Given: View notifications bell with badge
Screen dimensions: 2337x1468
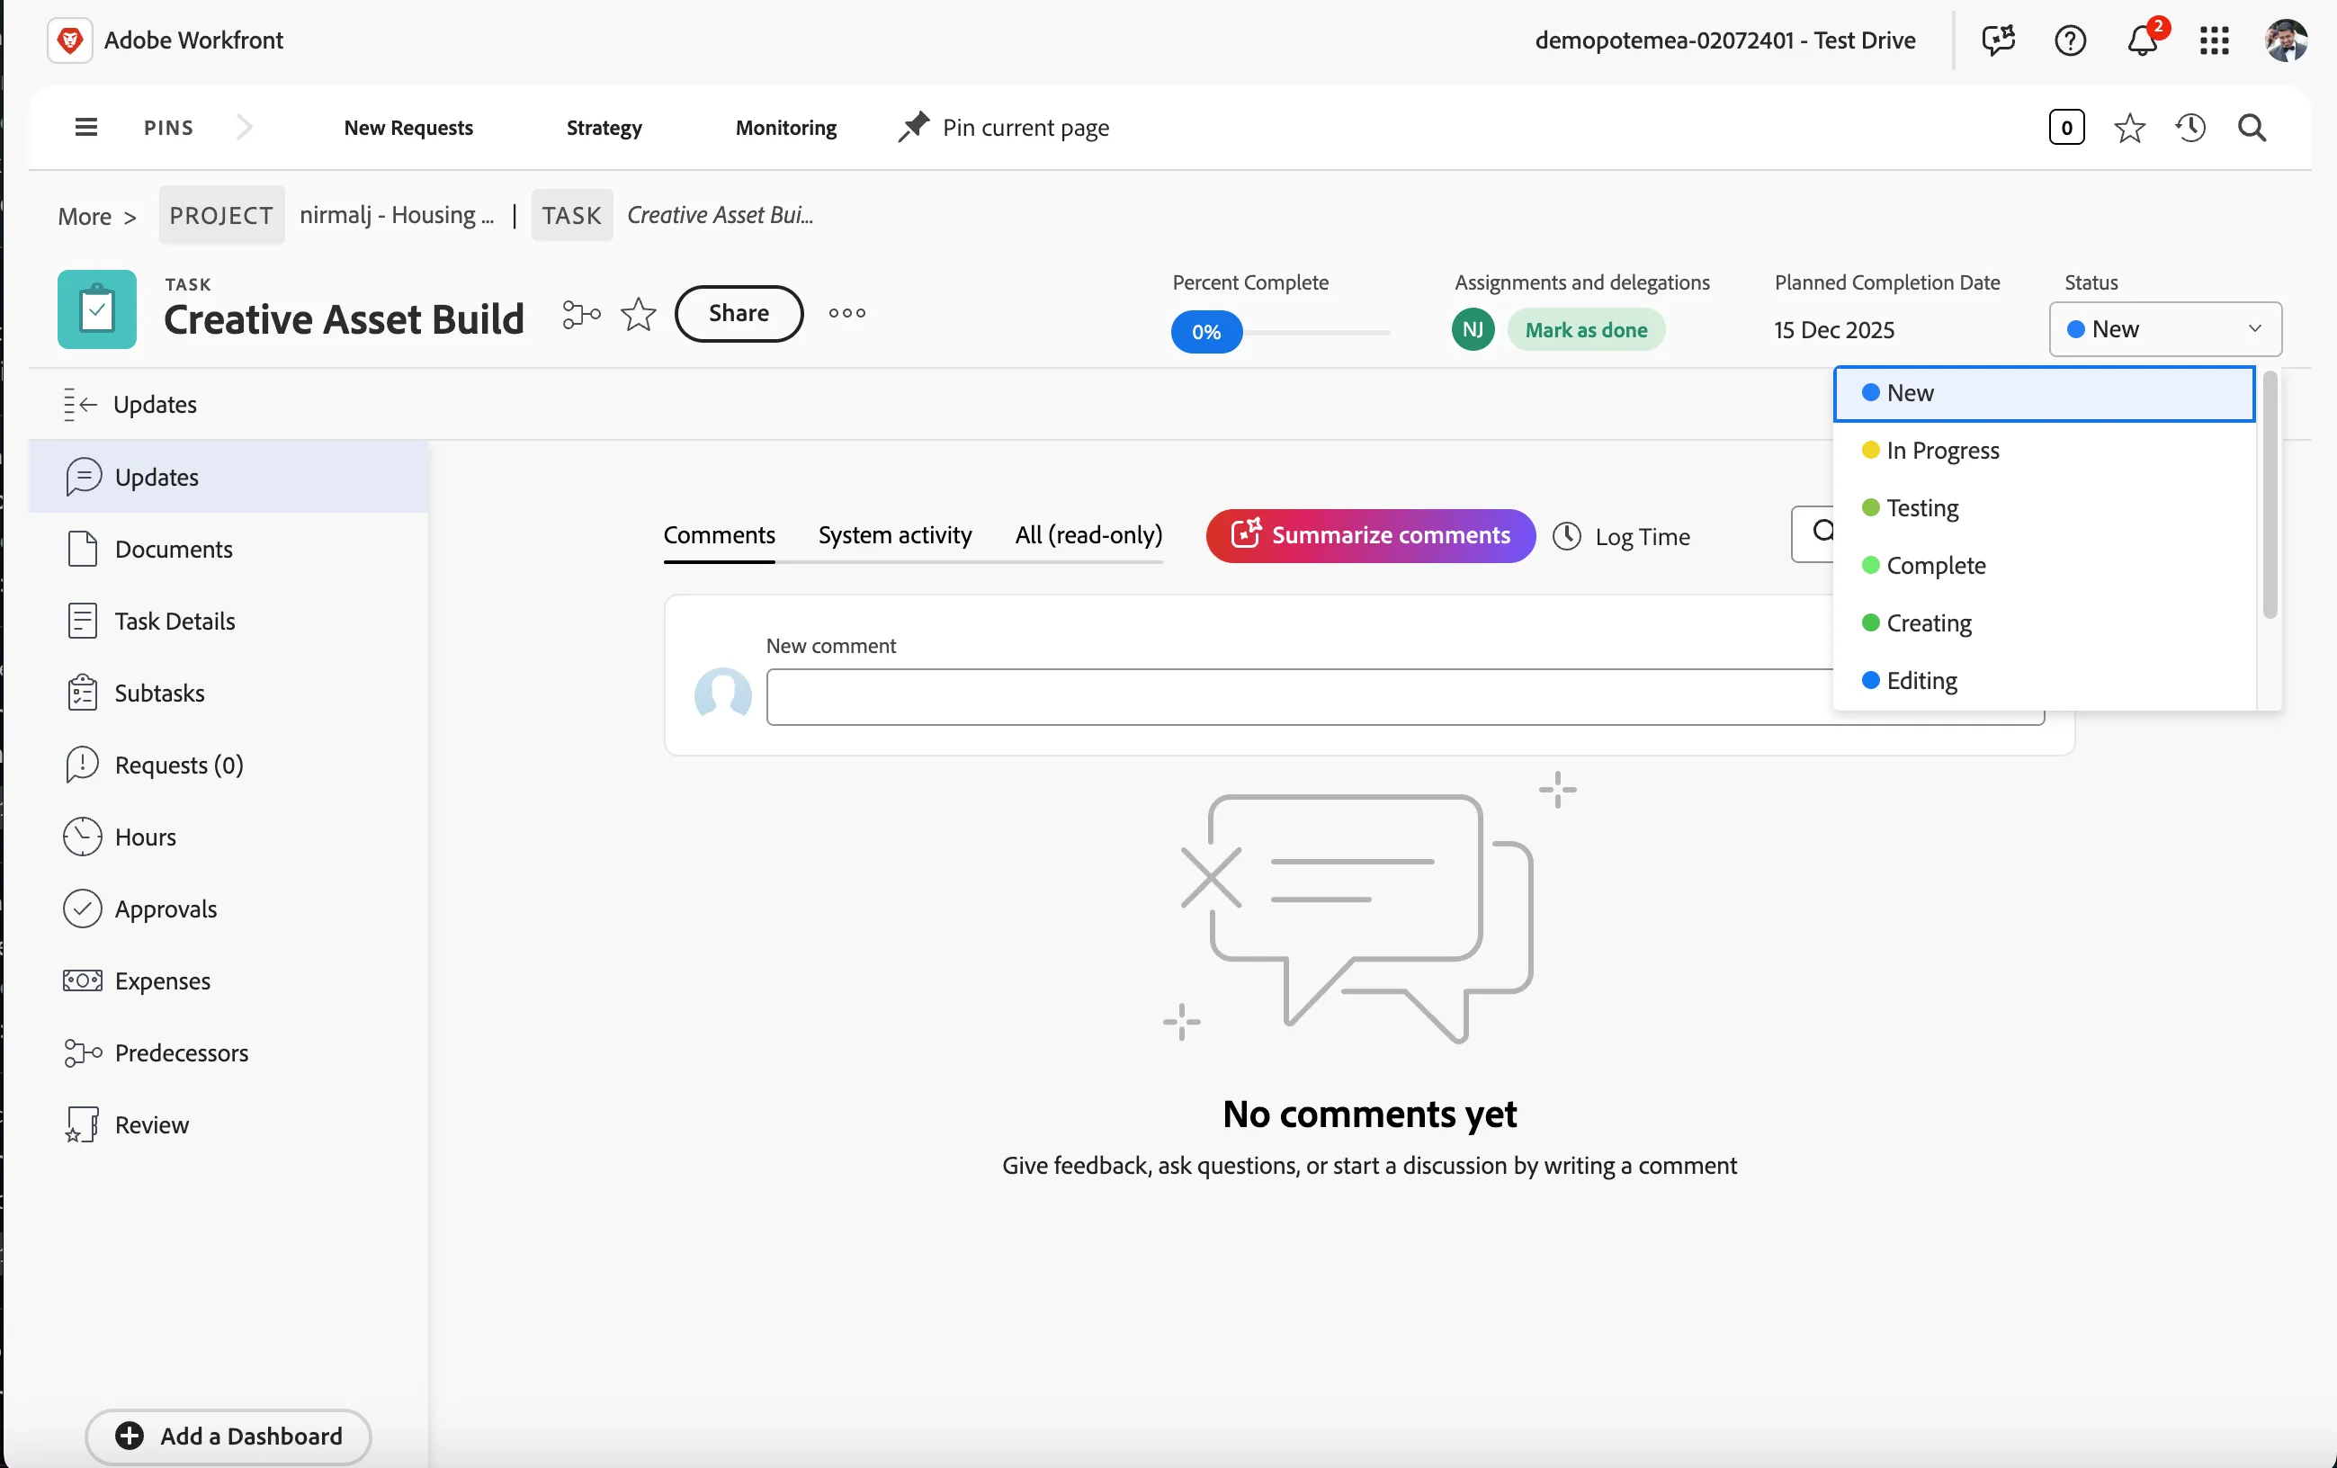Looking at the screenshot, I should [x=2143, y=40].
